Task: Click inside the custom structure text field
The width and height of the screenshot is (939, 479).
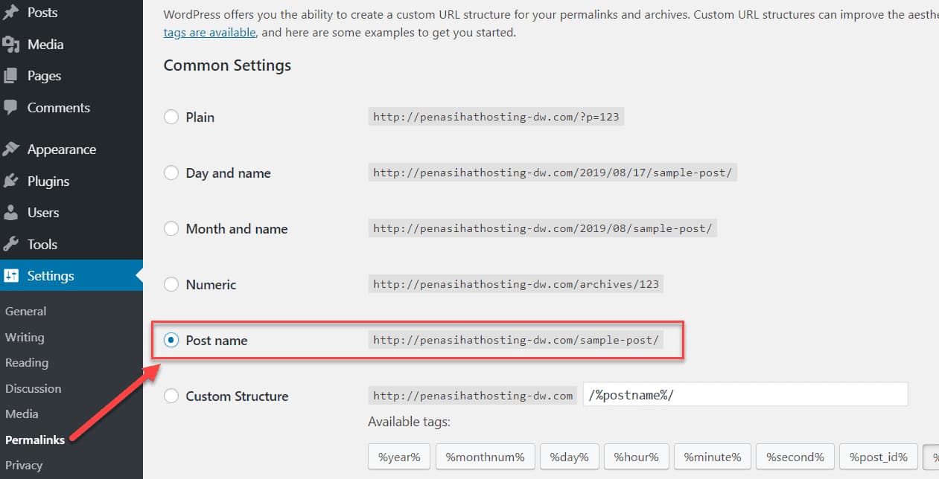Action: click(x=745, y=394)
